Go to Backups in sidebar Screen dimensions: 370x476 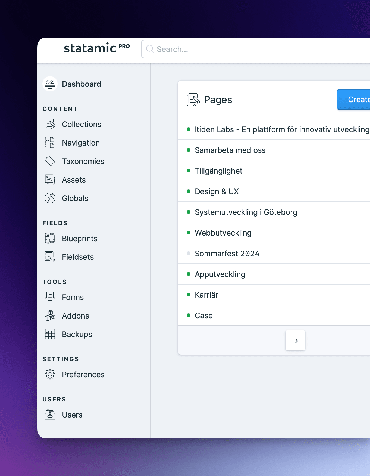pyautogui.click(x=77, y=334)
